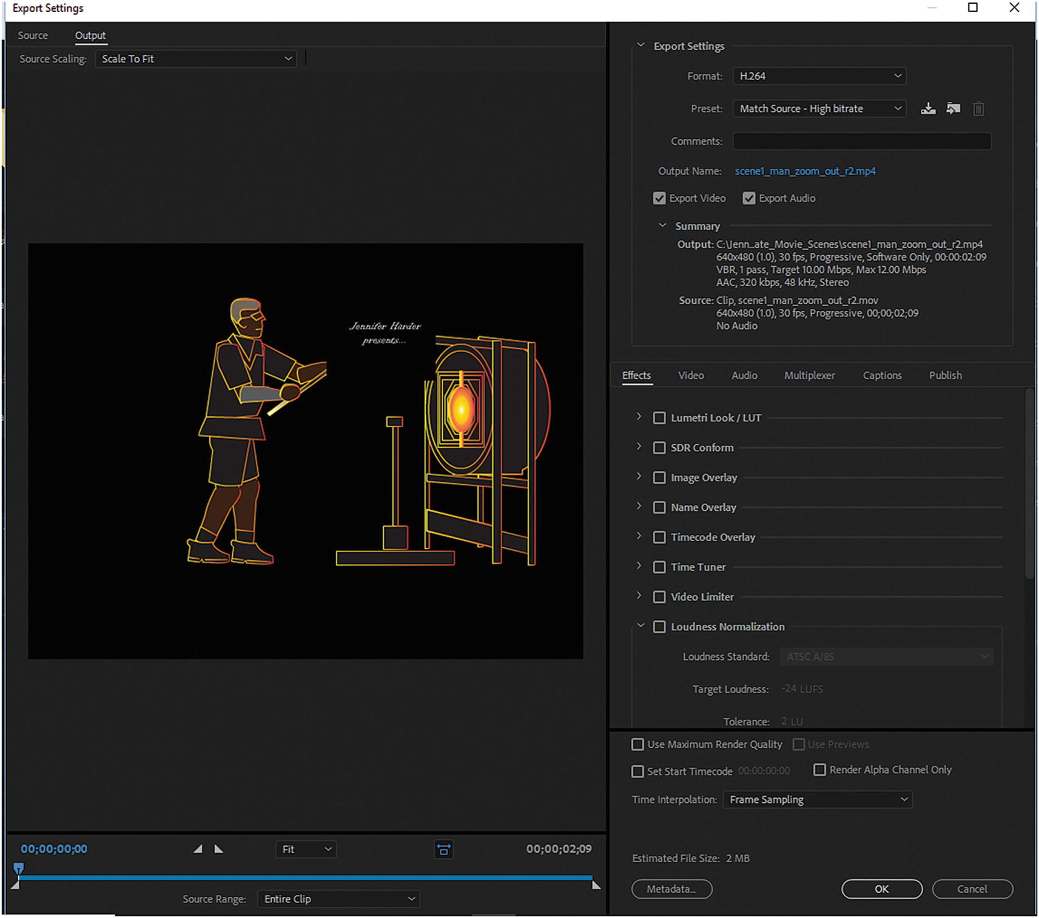Click the aspect ratio correction icon
This screenshot has width=1039, height=918.
pyautogui.click(x=443, y=850)
